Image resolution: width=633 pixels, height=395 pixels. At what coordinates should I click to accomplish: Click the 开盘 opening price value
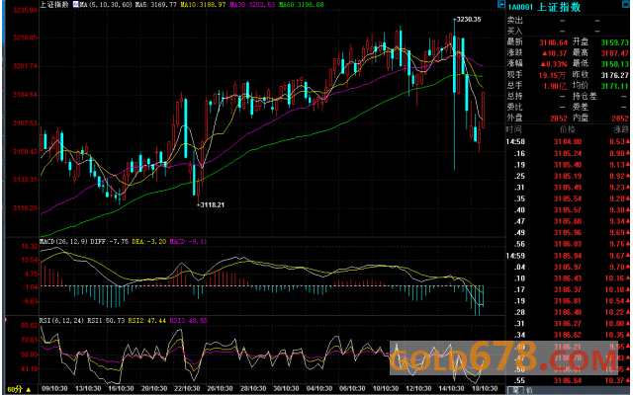[614, 41]
